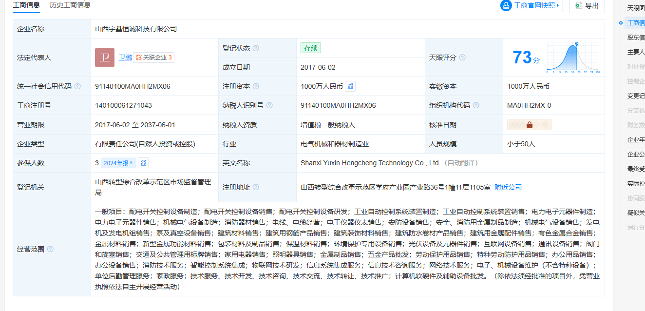Click help icon next to 经营范围

(50, 249)
